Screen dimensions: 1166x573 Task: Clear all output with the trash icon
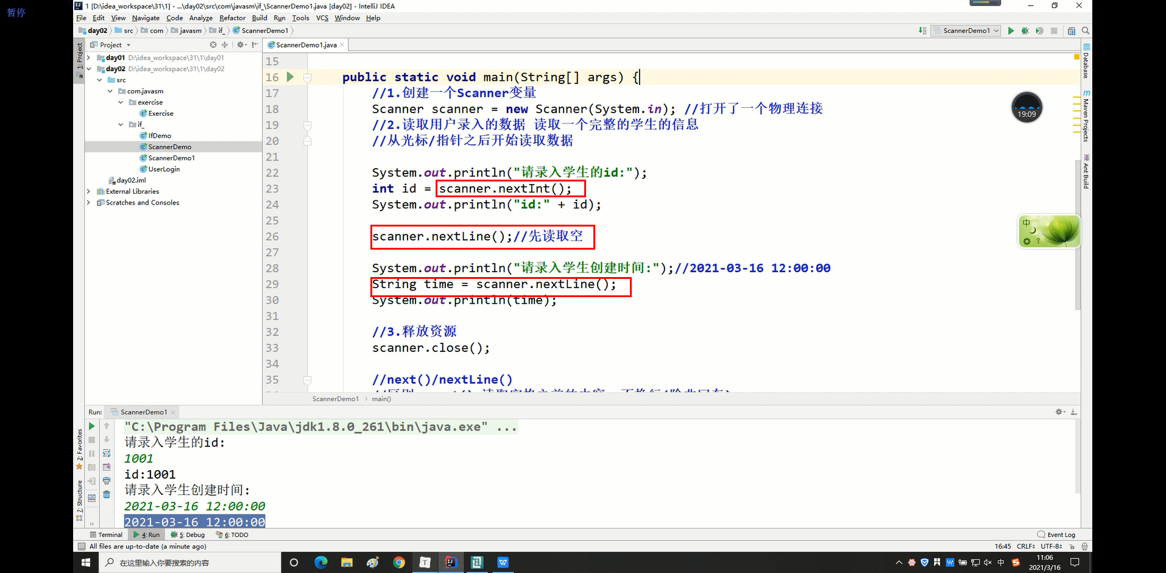click(x=107, y=494)
